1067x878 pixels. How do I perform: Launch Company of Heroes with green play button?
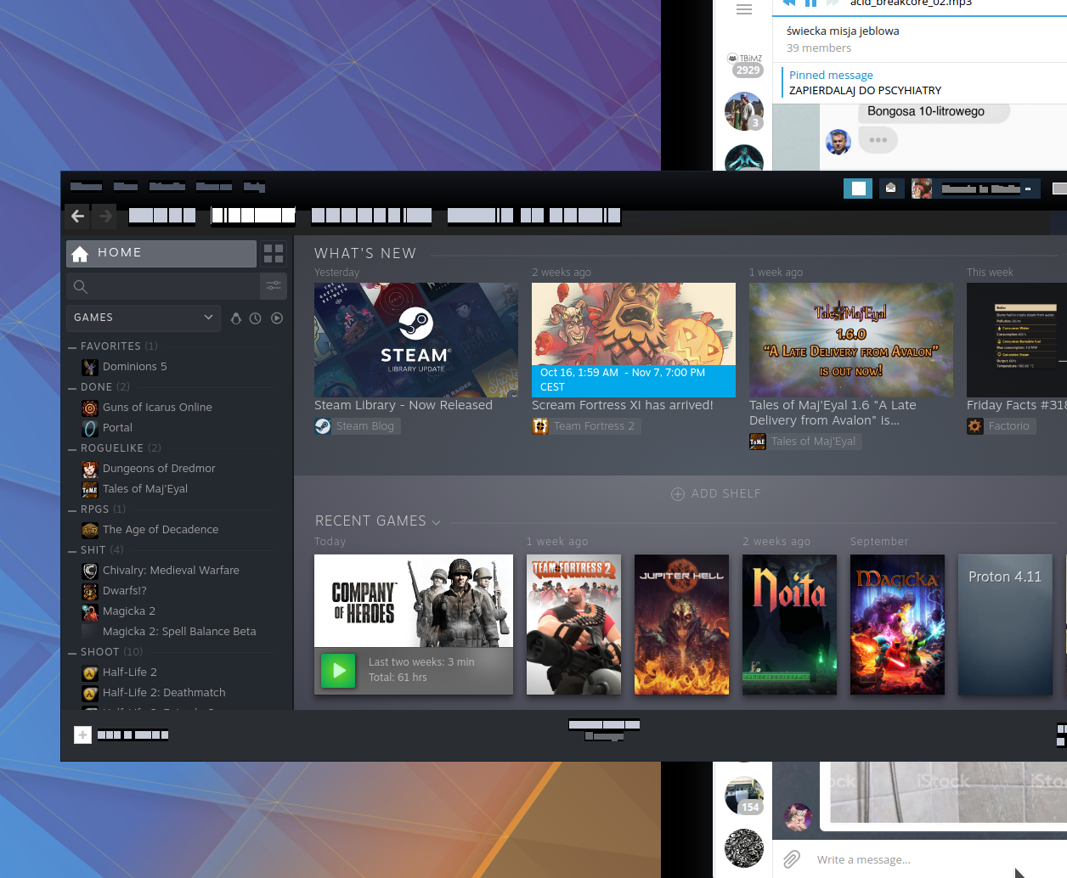click(339, 670)
